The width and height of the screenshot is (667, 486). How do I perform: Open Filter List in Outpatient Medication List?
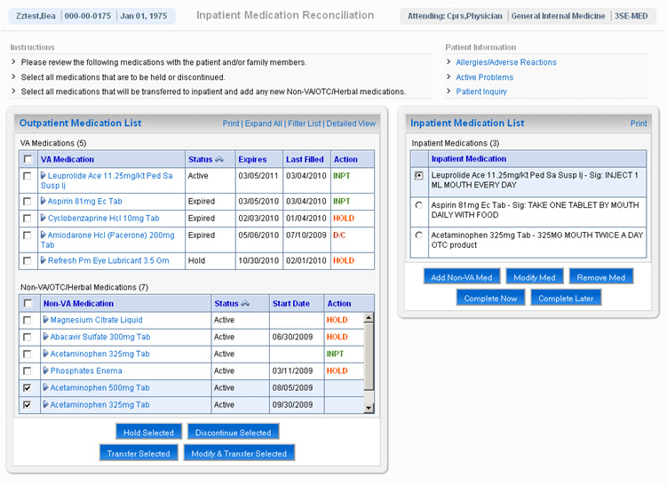point(305,123)
